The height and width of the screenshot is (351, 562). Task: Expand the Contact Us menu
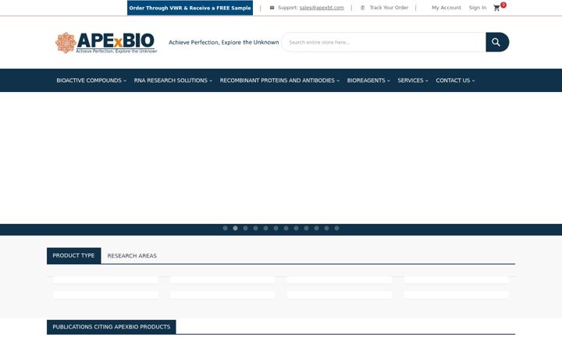pos(455,80)
